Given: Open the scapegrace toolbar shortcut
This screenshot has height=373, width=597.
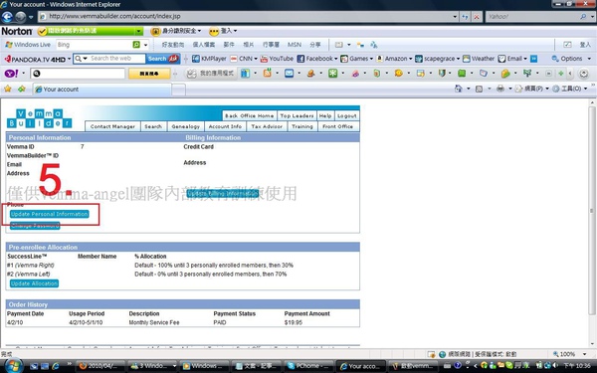Looking at the screenshot, I should [435, 59].
